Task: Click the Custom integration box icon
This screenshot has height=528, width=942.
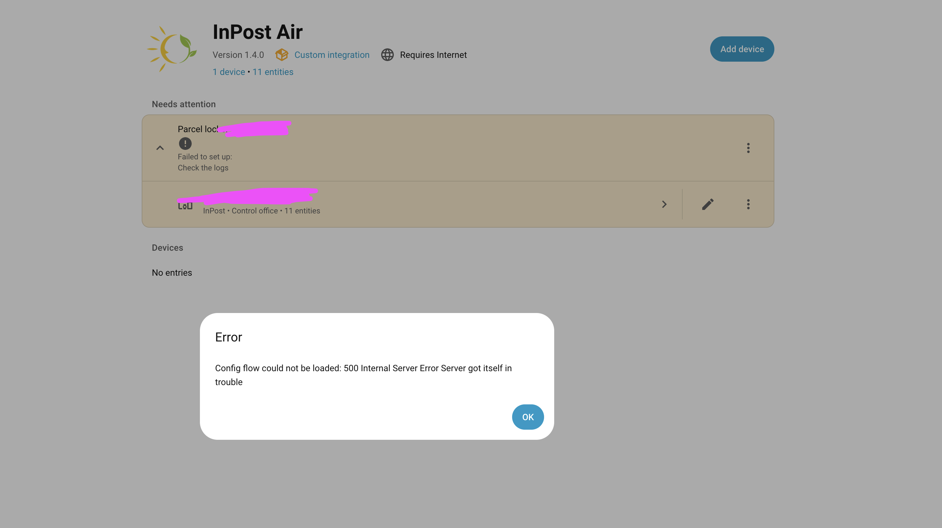Action: [282, 55]
